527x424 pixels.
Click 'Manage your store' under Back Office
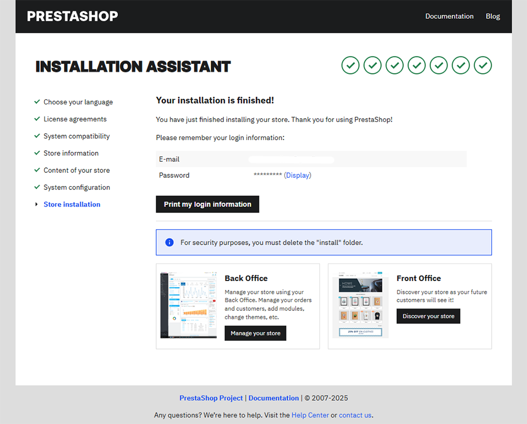(255, 333)
